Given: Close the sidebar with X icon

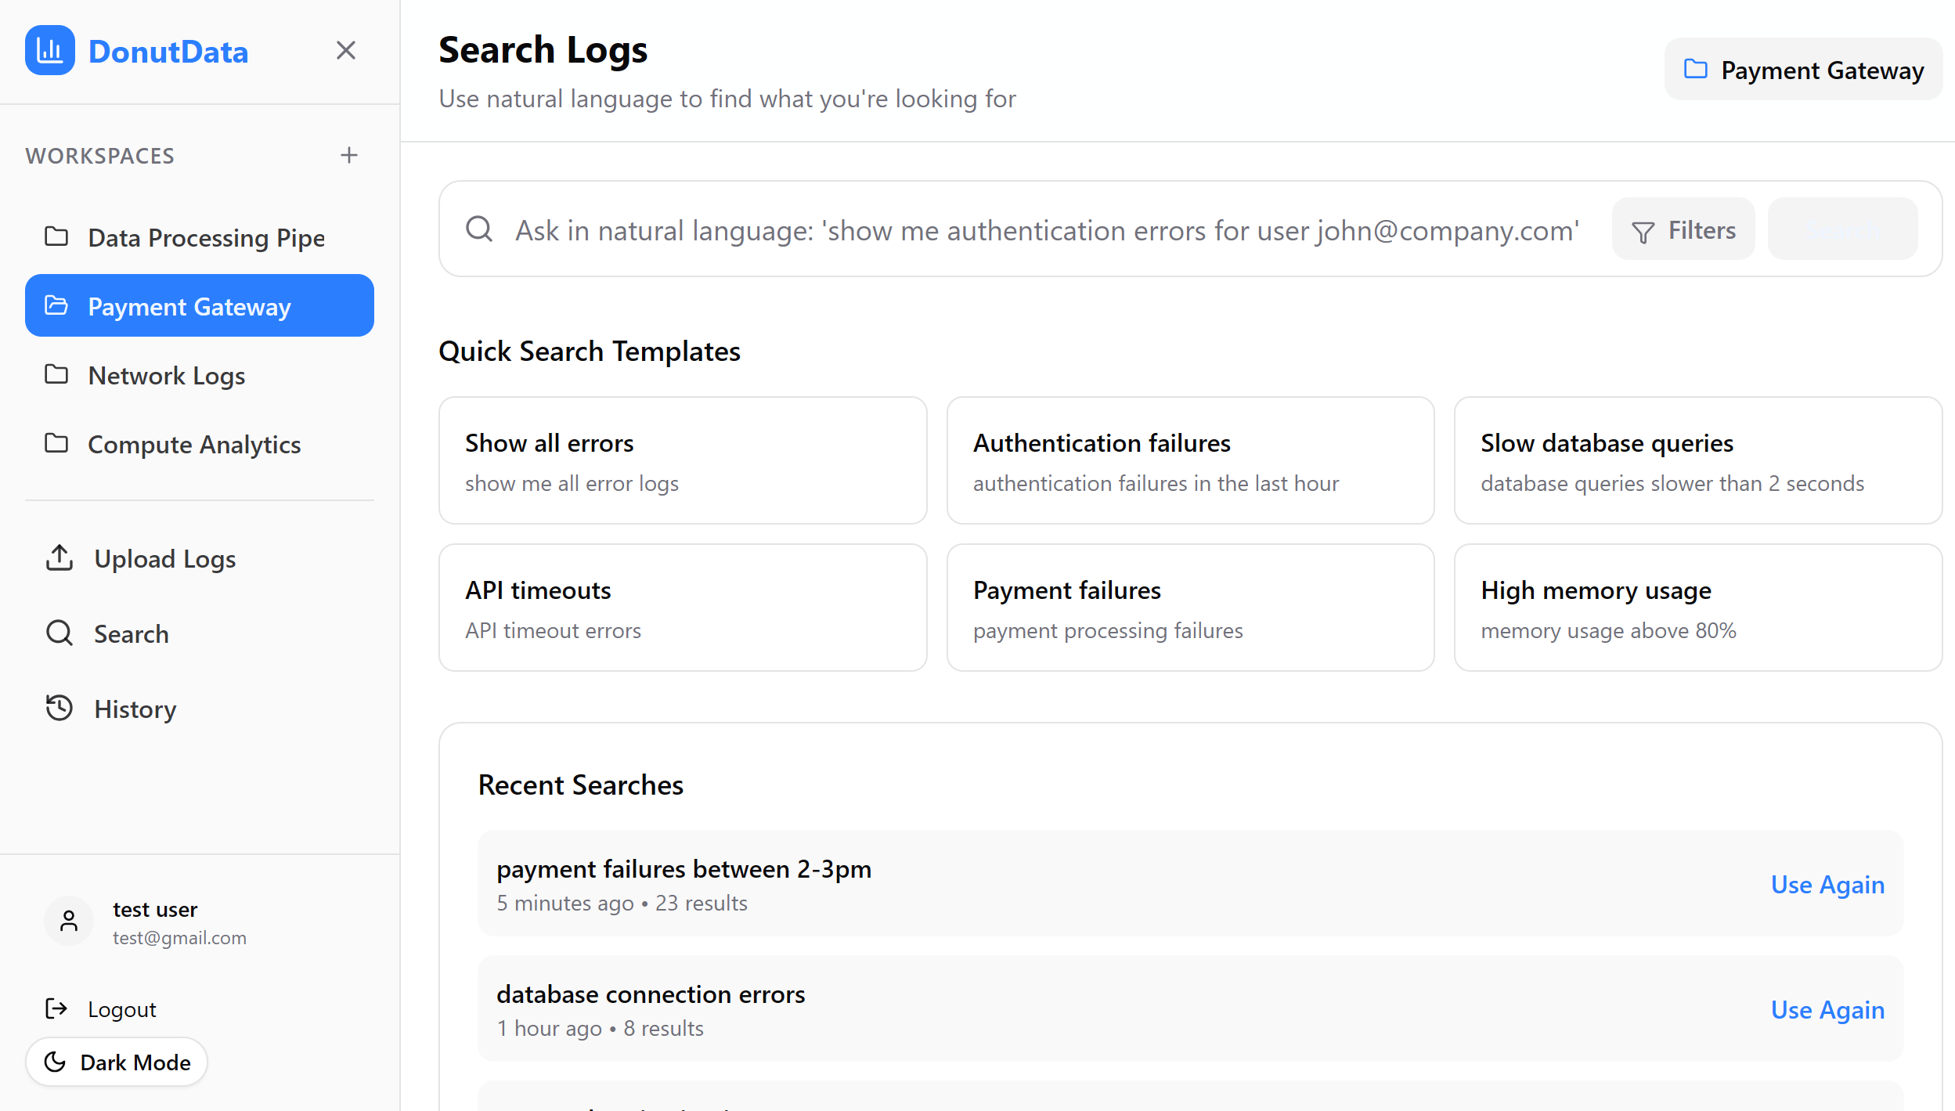Looking at the screenshot, I should click(x=345, y=51).
